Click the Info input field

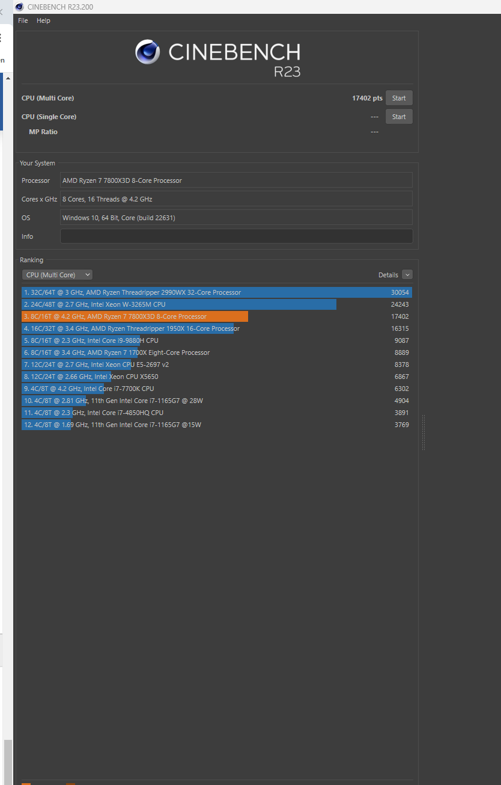[236, 236]
